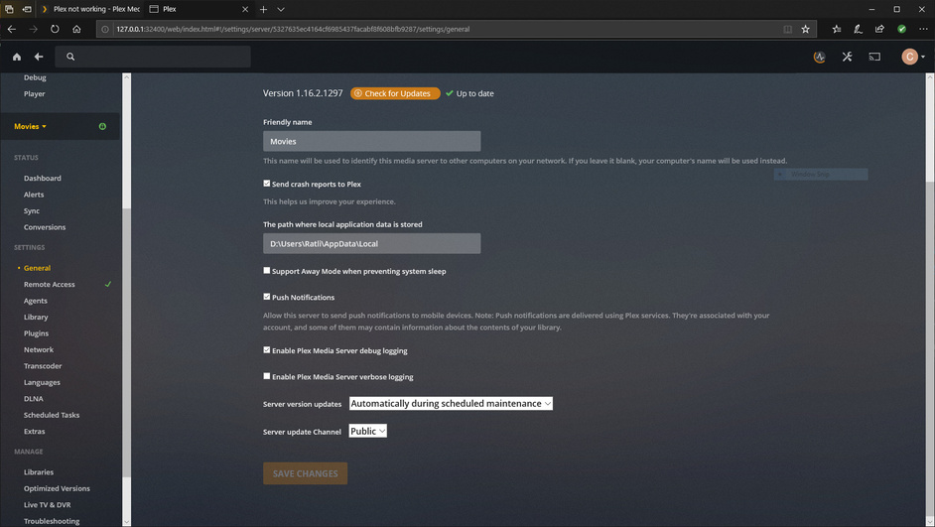Open the Activity status icon
The width and height of the screenshot is (935, 527).
pos(819,57)
